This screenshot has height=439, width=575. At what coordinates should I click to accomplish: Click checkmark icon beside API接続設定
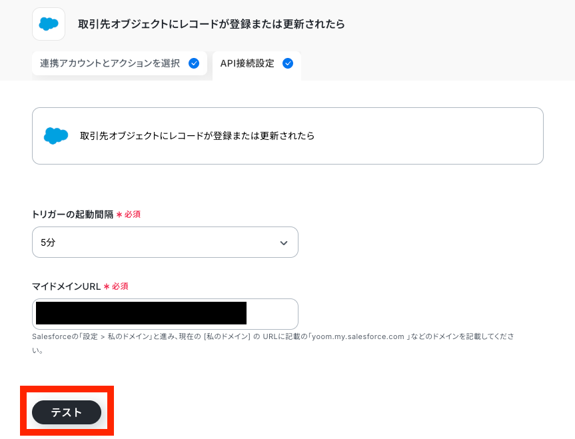click(288, 63)
